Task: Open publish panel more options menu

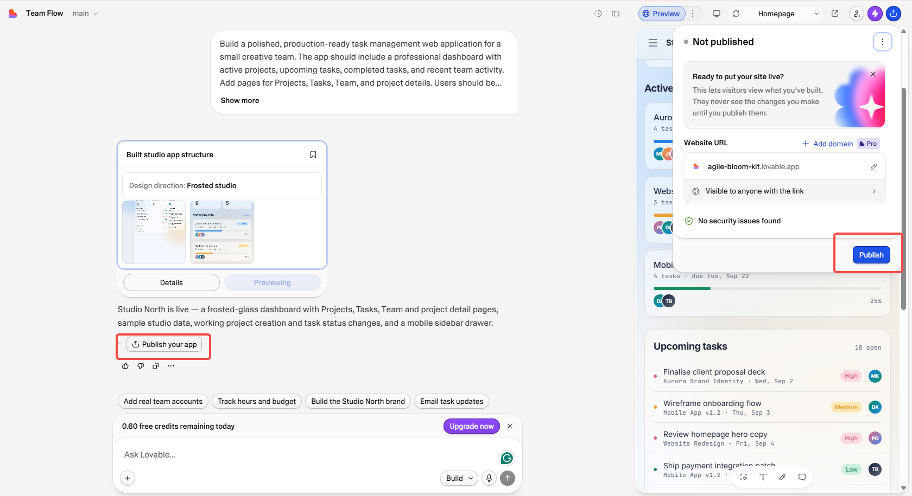Action: tap(883, 42)
